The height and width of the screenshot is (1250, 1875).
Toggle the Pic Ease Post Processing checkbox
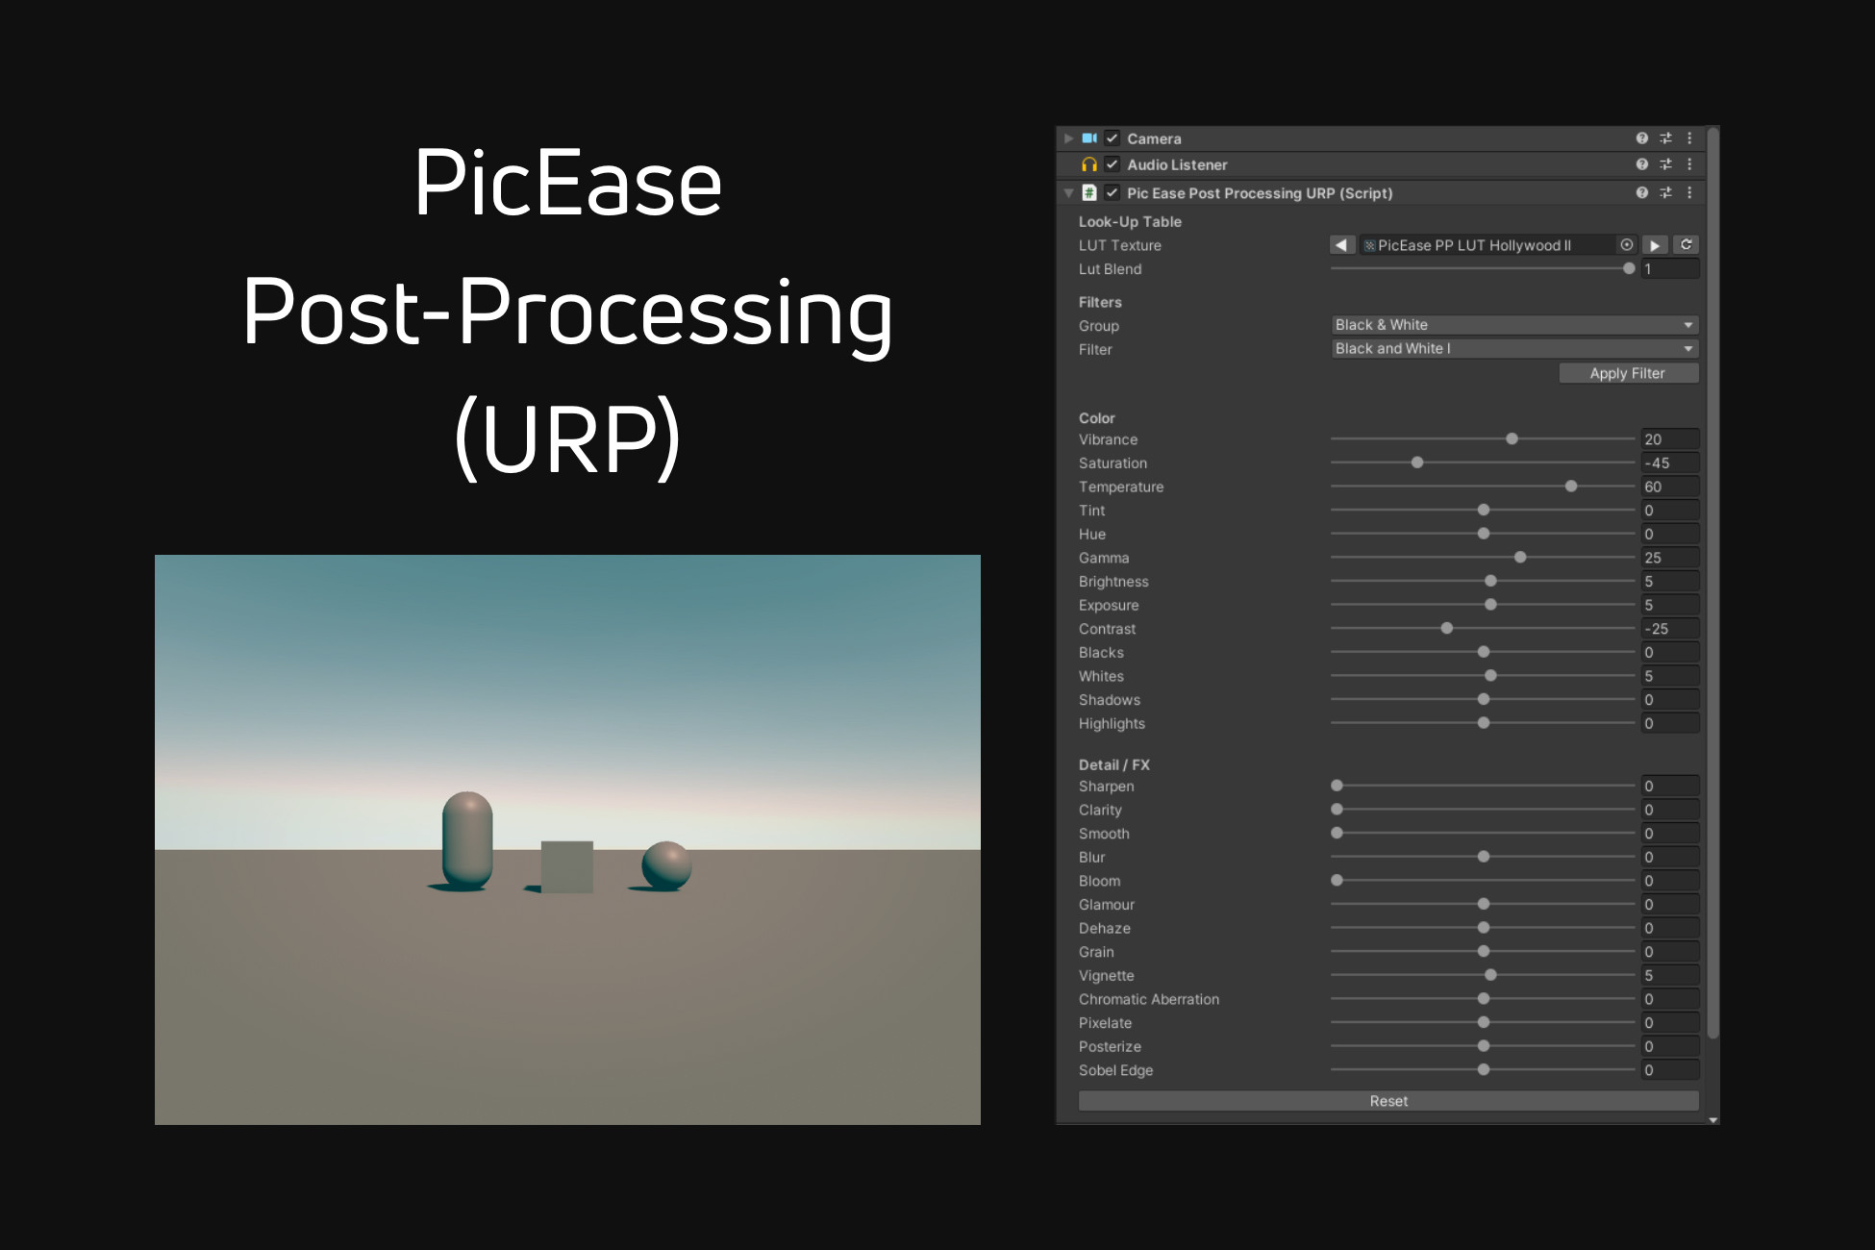click(x=1112, y=192)
